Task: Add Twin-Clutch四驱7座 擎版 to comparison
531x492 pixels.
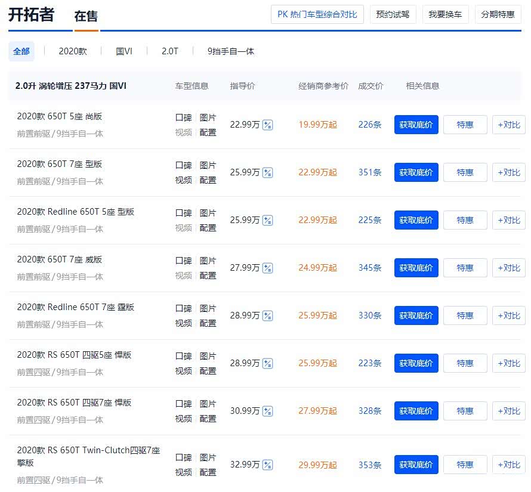Action: click(x=509, y=465)
